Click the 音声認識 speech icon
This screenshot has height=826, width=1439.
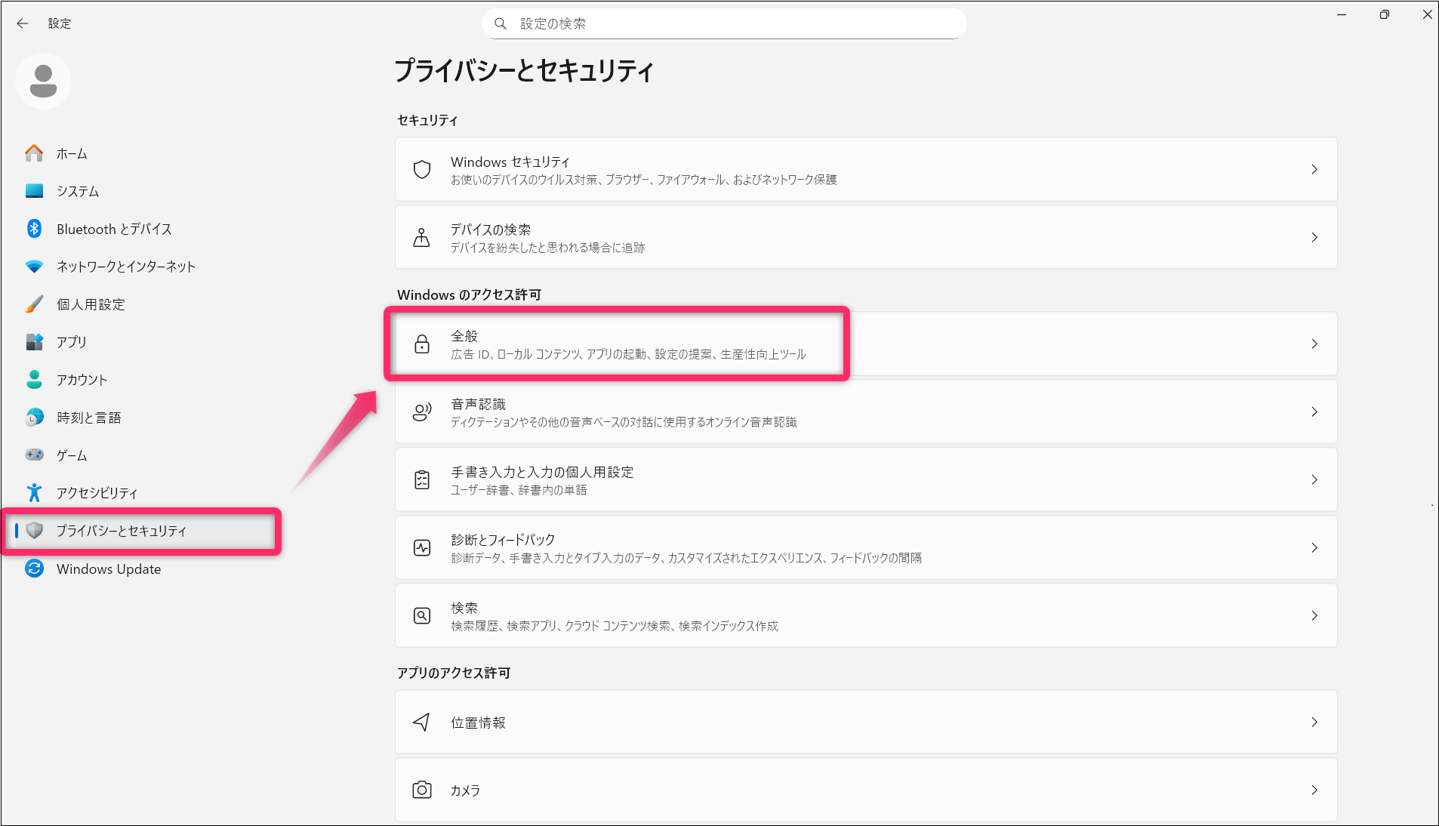[x=422, y=412]
